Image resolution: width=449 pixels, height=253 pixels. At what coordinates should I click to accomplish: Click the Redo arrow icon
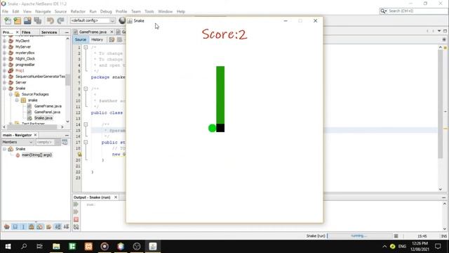click(60, 20)
